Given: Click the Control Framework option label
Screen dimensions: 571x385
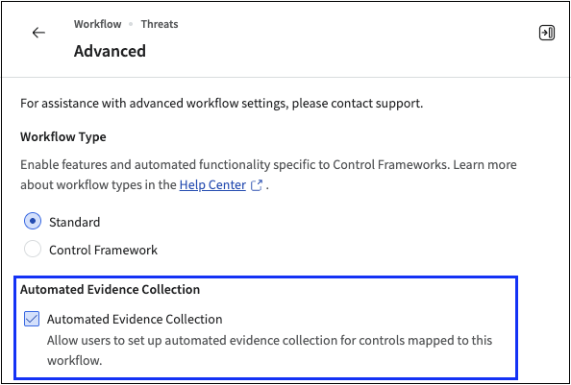Looking at the screenshot, I should (x=104, y=251).
